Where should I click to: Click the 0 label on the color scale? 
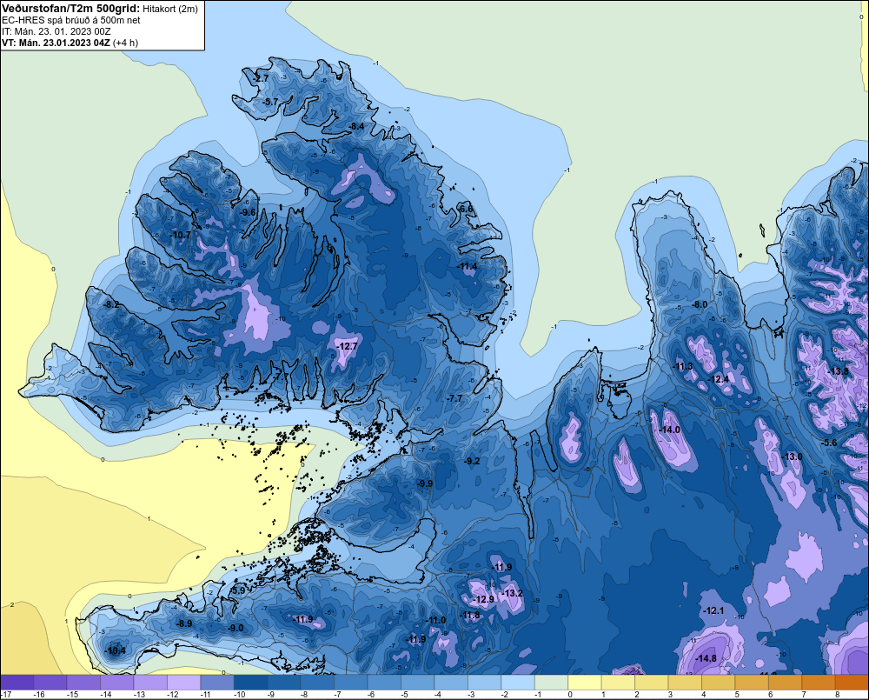click(570, 695)
